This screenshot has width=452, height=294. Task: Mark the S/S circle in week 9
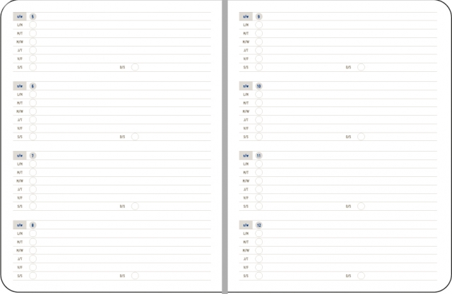(259, 67)
